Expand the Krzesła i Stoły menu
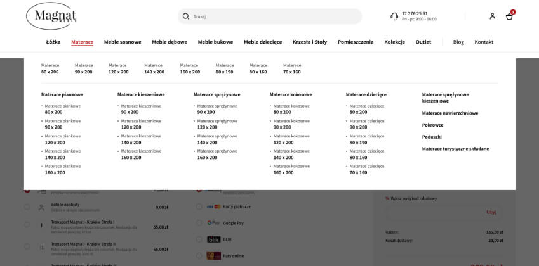 point(310,42)
